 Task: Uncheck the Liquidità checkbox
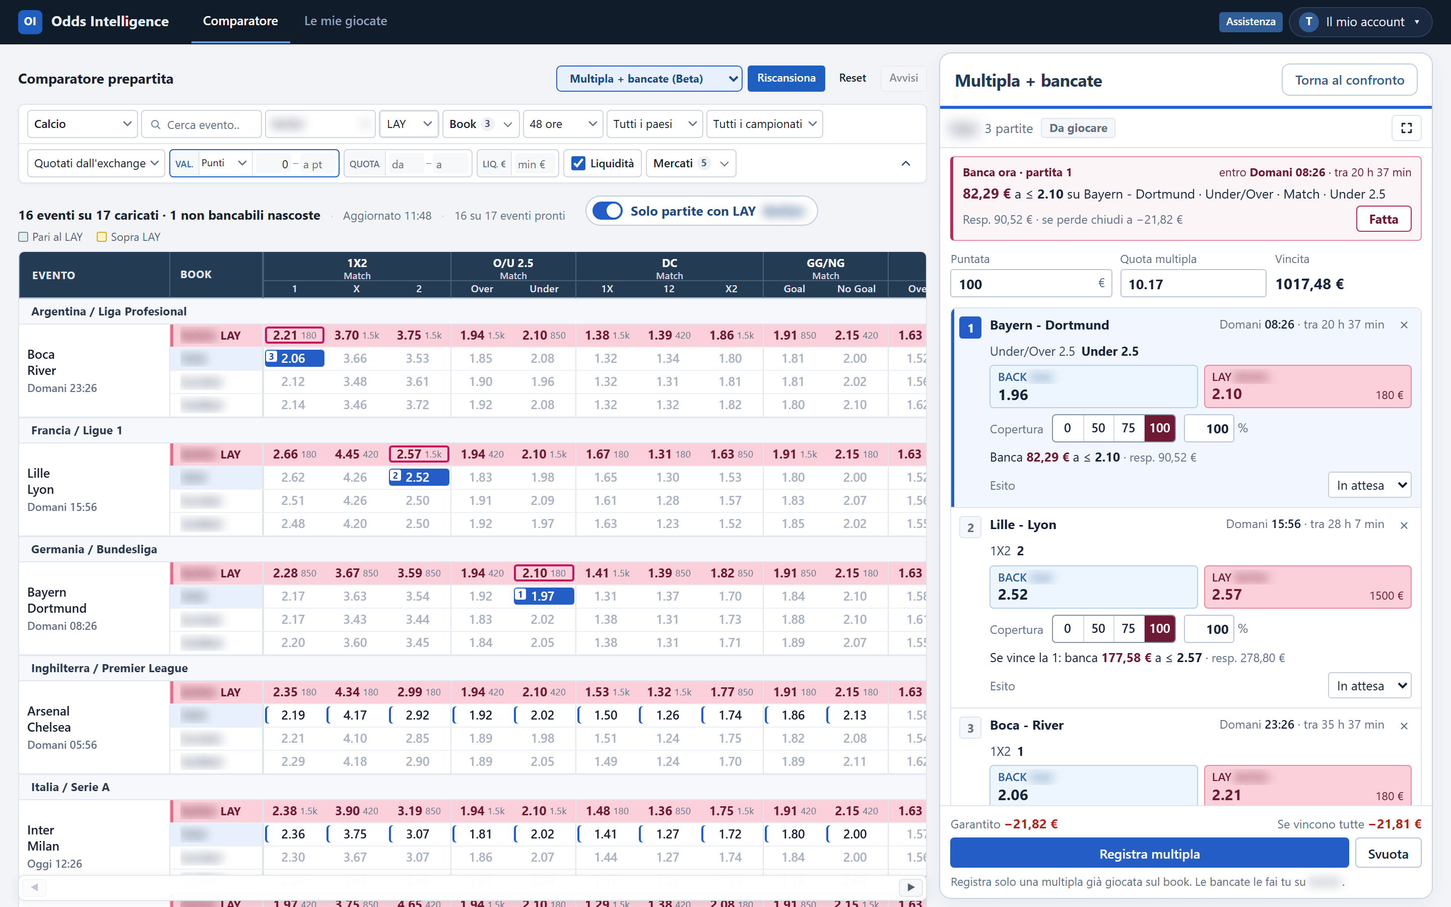coord(578,163)
